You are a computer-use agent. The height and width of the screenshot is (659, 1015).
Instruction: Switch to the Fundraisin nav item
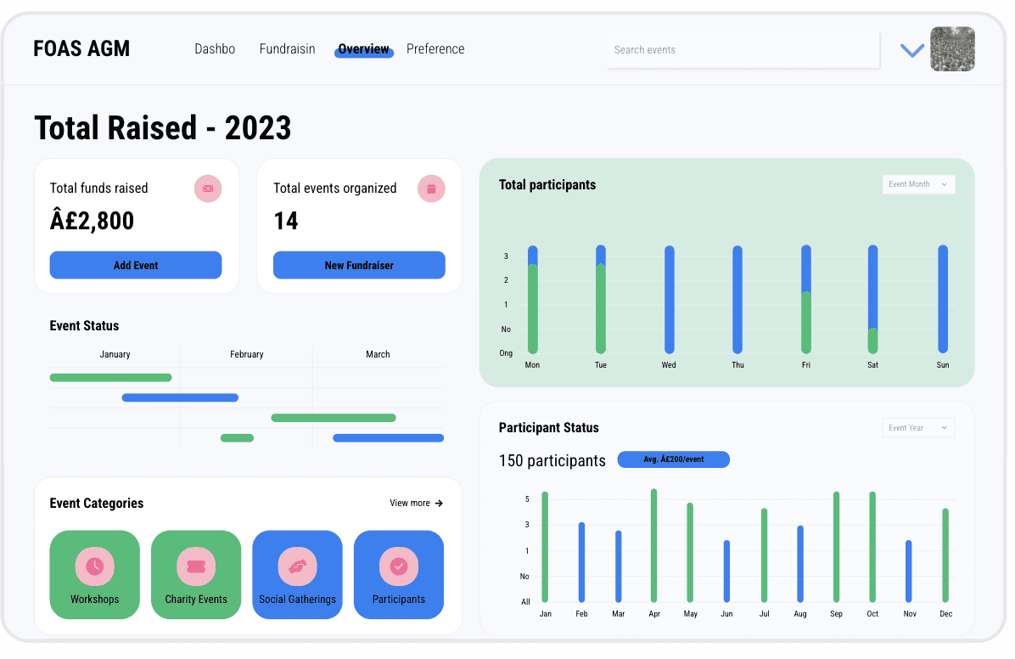[x=288, y=49]
